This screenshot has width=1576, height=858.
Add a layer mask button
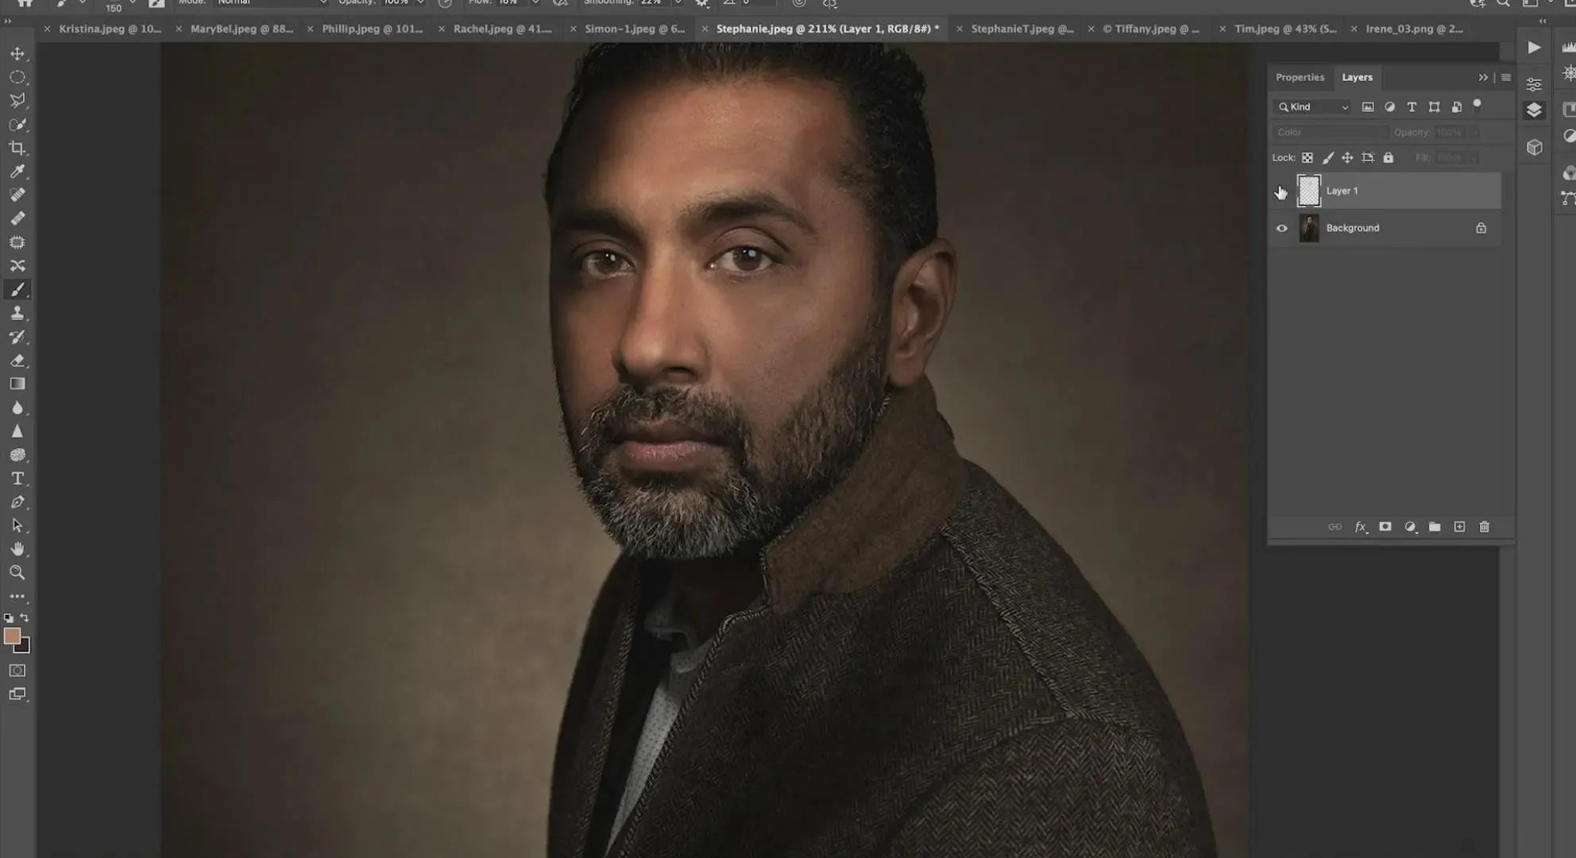pos(1385,527)
